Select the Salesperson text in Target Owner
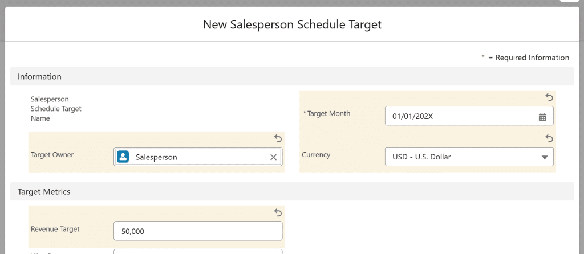 tap(156, 157)
